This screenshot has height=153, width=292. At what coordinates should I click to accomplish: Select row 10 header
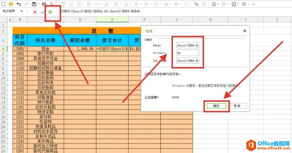[x=3, y=78]
